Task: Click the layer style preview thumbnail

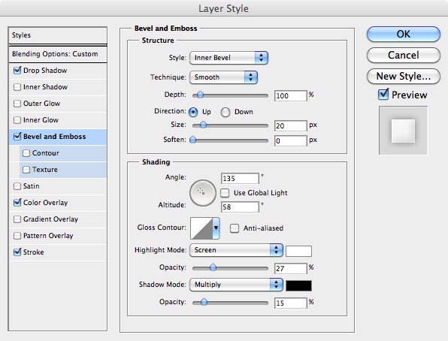Action: click(x=403, y=131)
